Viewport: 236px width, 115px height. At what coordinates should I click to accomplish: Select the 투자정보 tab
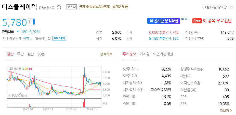tap(129, 54)
